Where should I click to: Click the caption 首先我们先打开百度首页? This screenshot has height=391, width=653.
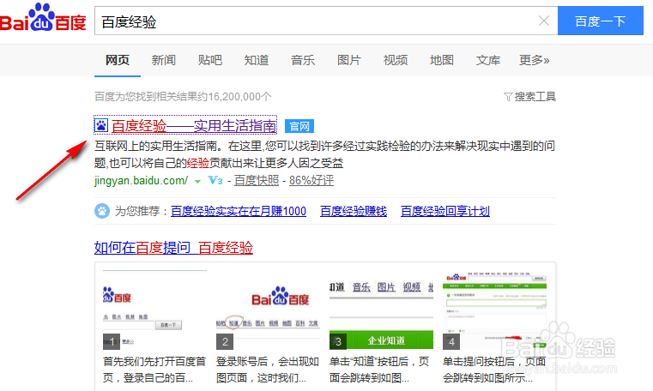[x=155, y=370]
